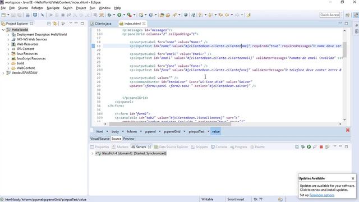Open the Window menu
Screen dimensions: 359x202
point(104,8)
